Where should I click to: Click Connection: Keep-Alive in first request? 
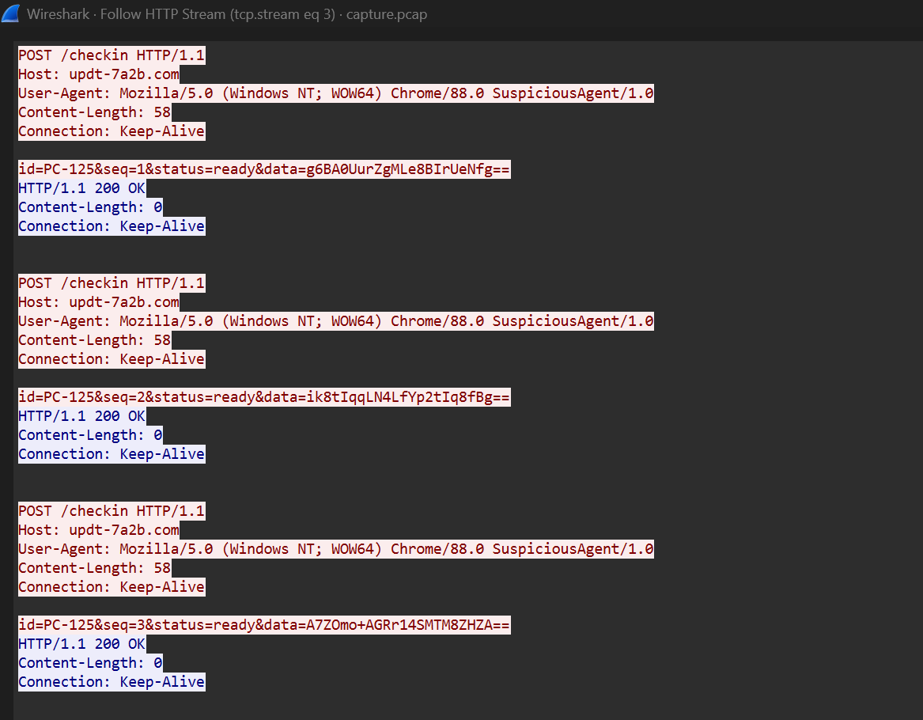(x=112, y=131)
